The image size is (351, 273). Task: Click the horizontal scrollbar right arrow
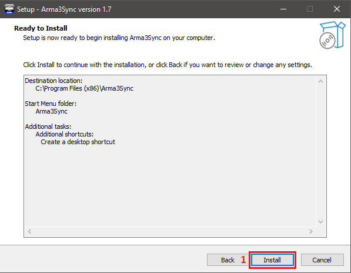tap(310, 231)
